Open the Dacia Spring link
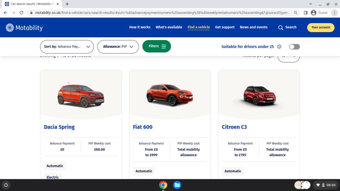This screenshot has height=191, width=340. (59, 127)
